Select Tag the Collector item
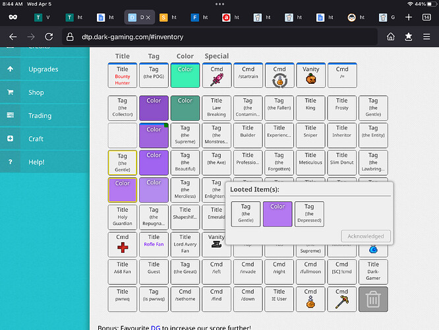The height and width of the screenshot is (330, 439). (x=123, y=108)
